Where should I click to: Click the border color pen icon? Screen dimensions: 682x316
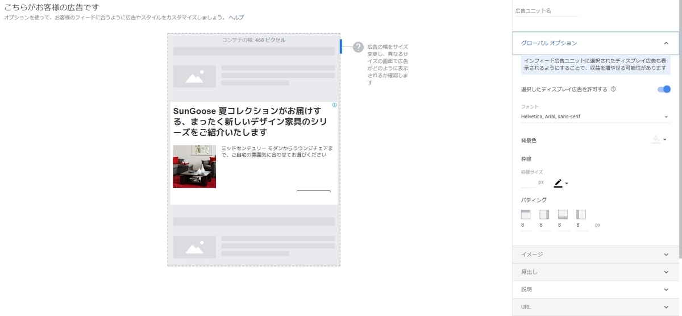(x=558, y=183)
